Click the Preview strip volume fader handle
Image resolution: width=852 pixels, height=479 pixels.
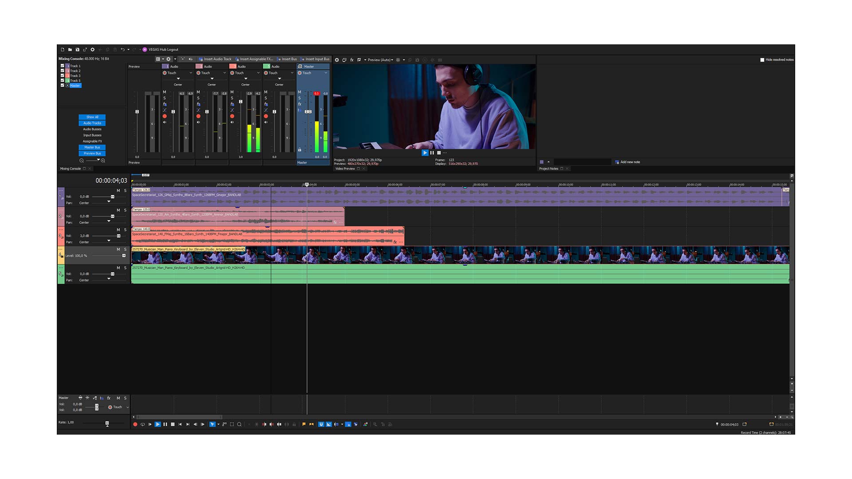[137, 112]
